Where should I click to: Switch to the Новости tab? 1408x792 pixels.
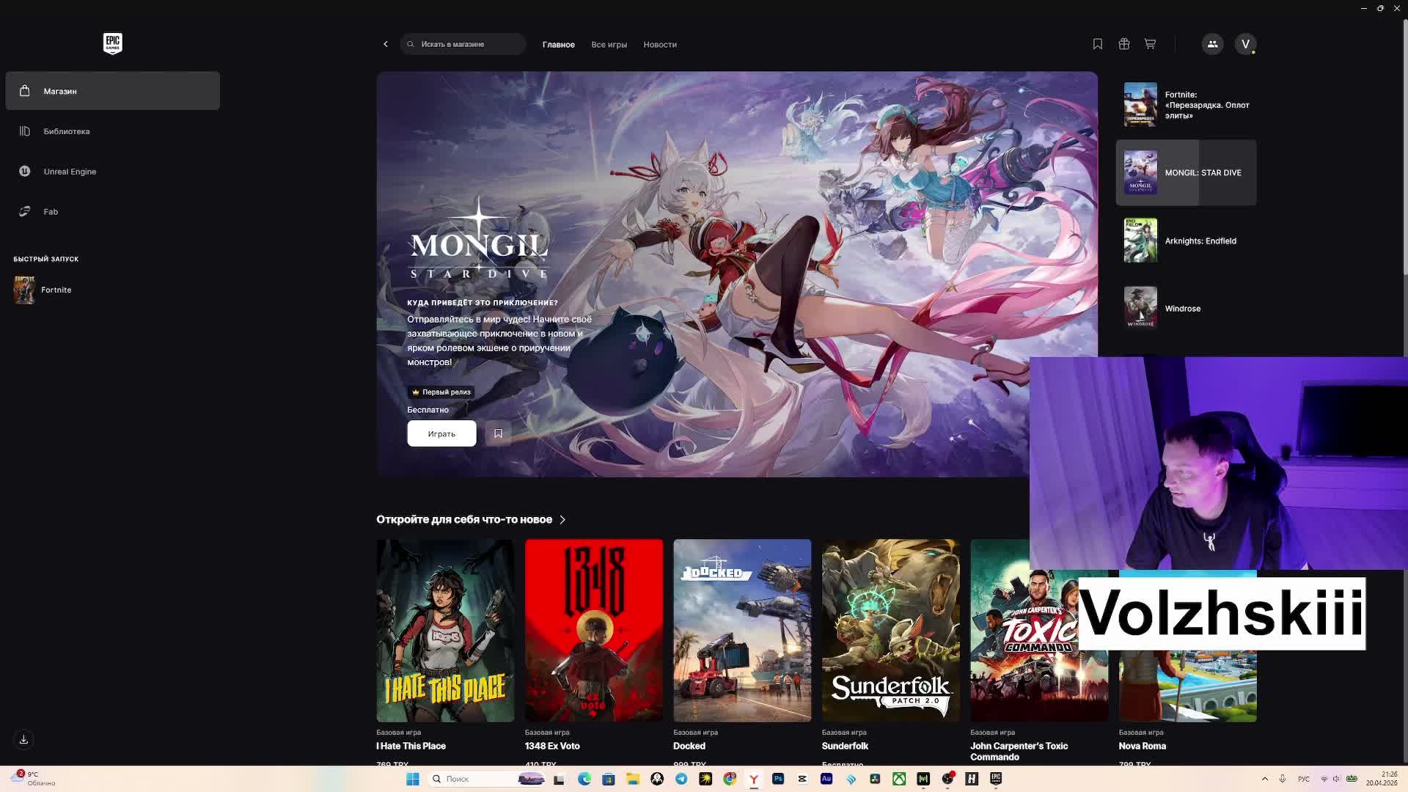coord(659,45)
